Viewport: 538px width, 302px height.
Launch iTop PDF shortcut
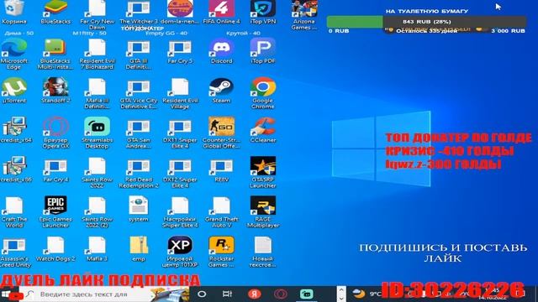263,51
